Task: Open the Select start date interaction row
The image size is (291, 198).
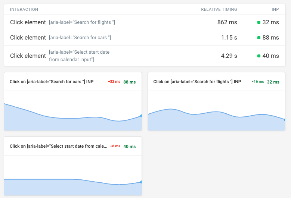Action: point(60,56)
